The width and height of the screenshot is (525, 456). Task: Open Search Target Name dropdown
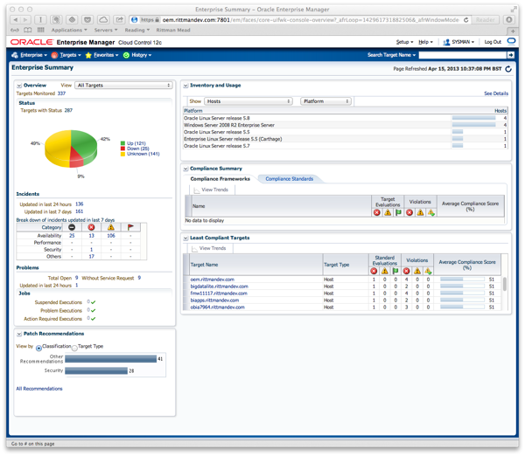pos(391,55)
